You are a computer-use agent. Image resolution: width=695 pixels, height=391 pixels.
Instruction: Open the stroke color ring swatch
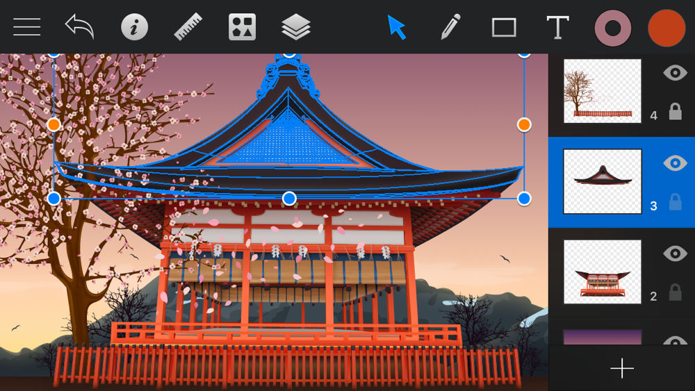pyautogui.click(x=612, y=28)
